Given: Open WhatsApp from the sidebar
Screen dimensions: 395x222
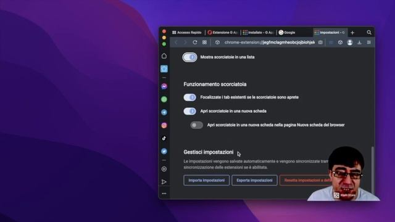Looking at the screenshot, I should click(164, 99).
